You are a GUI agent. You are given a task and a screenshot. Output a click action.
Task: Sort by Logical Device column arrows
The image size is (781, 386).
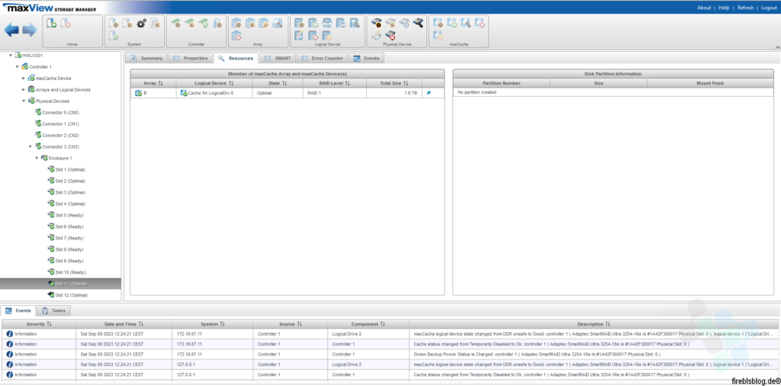point(231,83)
